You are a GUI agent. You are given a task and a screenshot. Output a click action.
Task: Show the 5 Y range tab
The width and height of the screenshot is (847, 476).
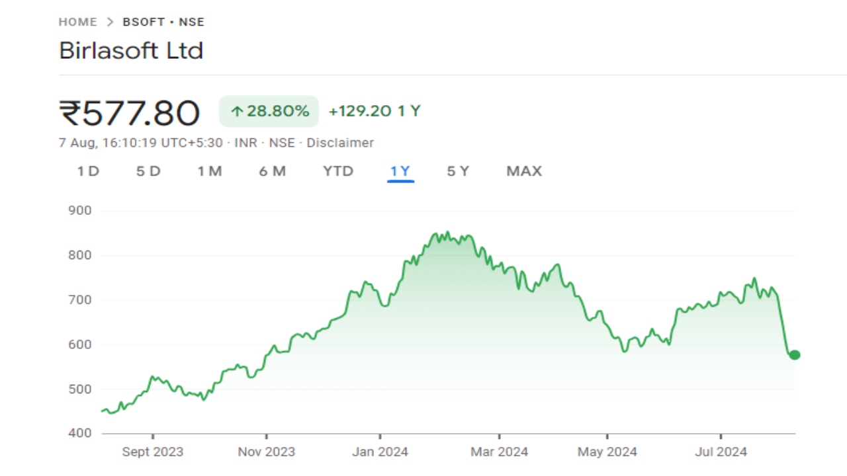pos(458,171)
